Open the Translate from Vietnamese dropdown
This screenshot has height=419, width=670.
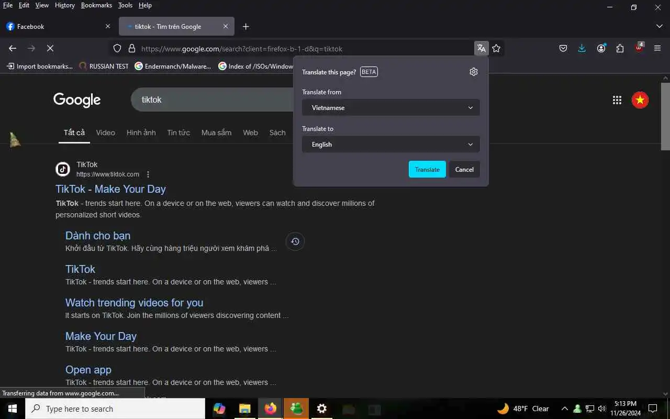(391, 108)
